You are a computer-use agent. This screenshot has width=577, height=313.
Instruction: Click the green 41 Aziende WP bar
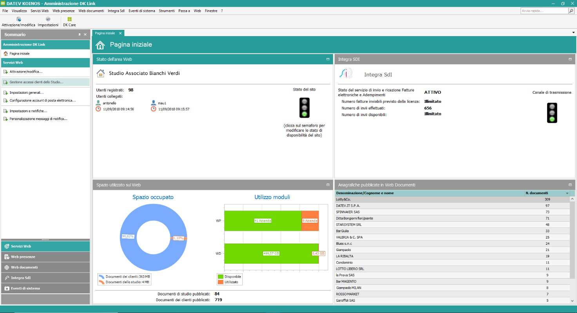click(263, 221)
